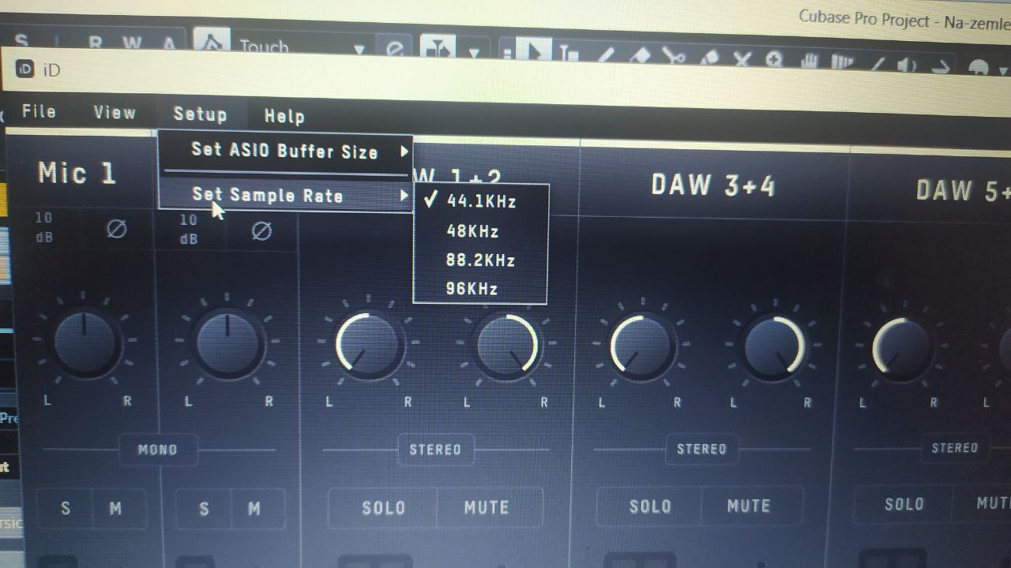Image resolution: width=1011 pixels, height=568 pixels.
Task: Toggle the 10 dB boost on second mic channel
Action: tap(188, 229)
